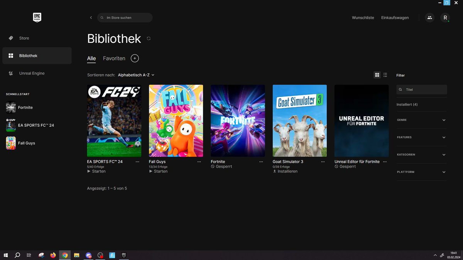463x260 pixels.
Task: Open File Explorer from the taskbar
Action: pos(77,255)
